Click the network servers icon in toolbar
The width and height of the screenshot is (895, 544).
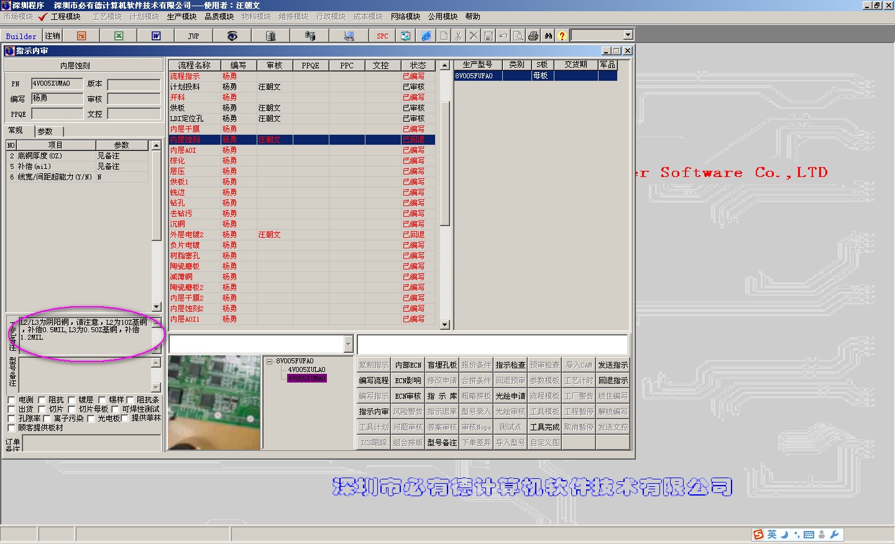tap(310, 36)
